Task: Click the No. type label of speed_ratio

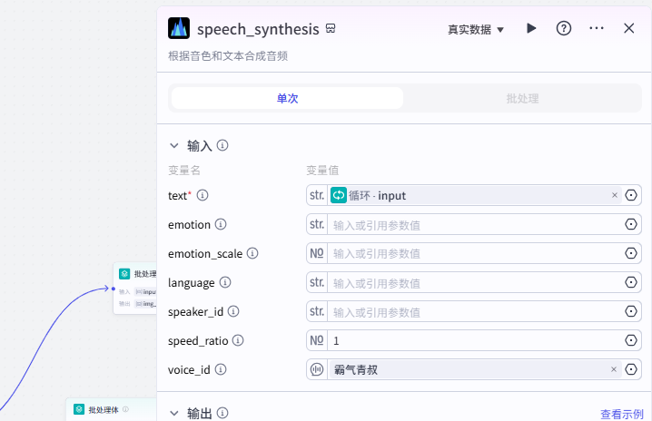Action: click(x=317, y=341)
